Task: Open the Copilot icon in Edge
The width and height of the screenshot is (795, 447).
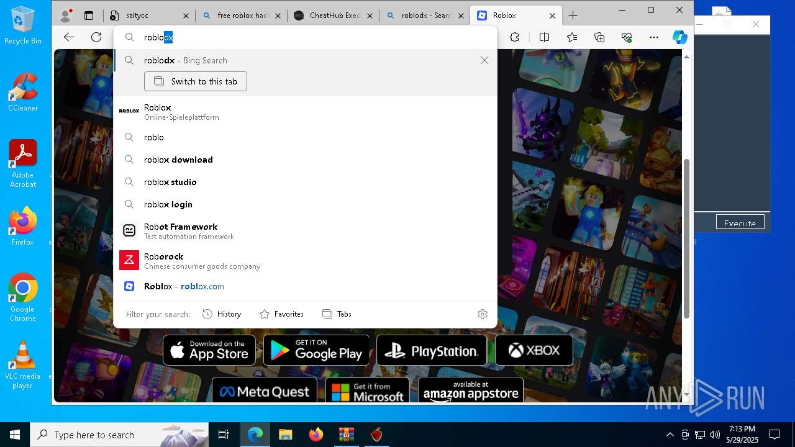Action: tap(680, 37)
